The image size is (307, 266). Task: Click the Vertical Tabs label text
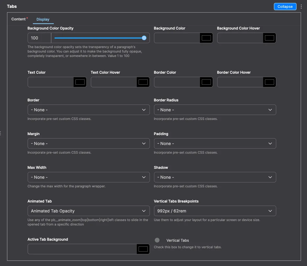point(178,240)
